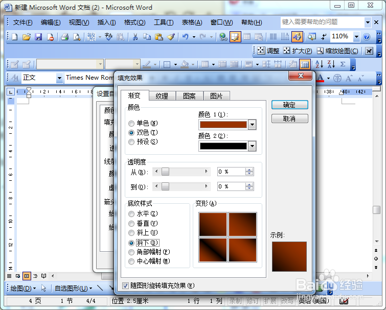Click the 调整 adjust canvas button

pos(268,51)
